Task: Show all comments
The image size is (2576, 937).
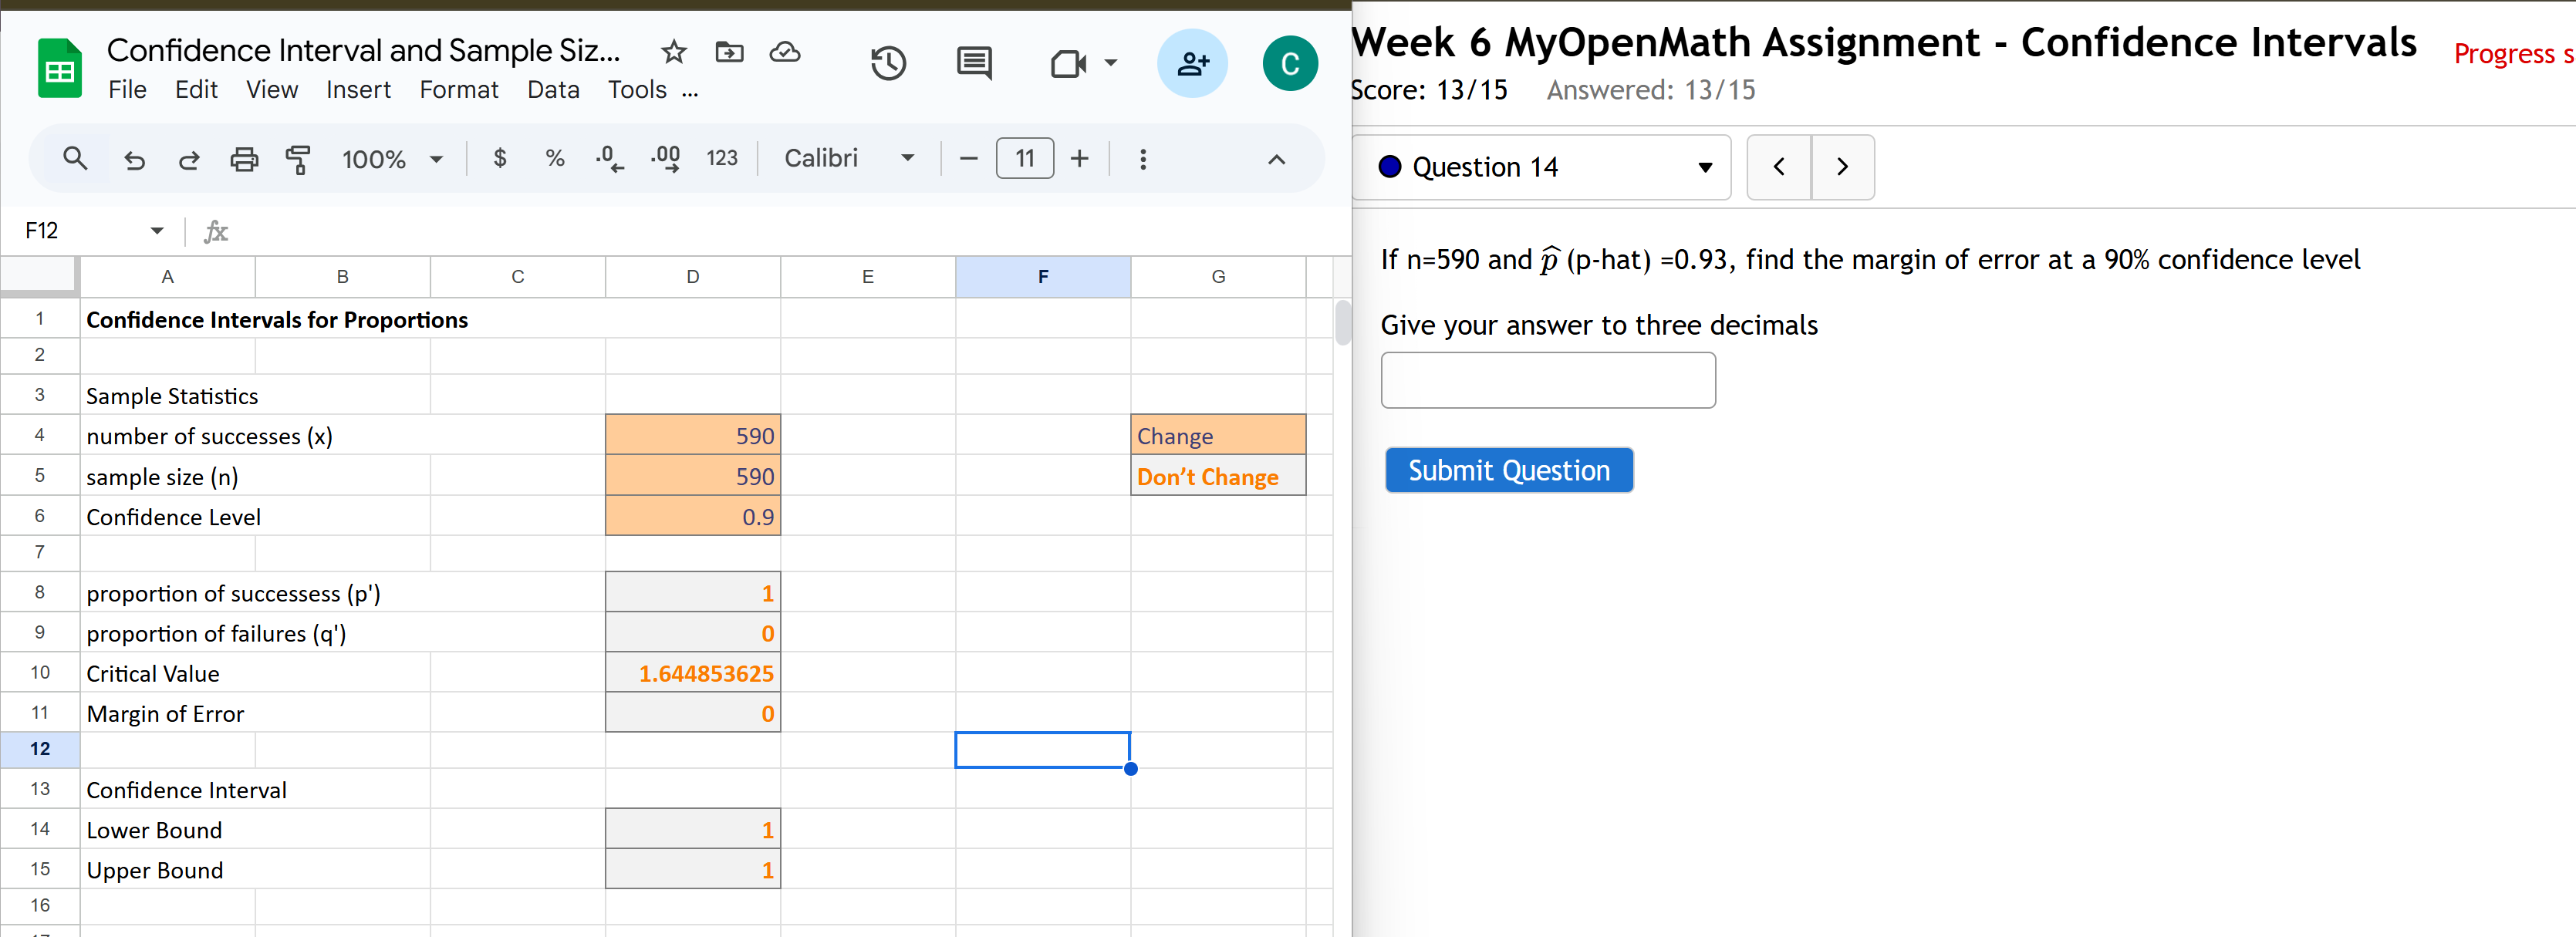Action: point(974,63)
